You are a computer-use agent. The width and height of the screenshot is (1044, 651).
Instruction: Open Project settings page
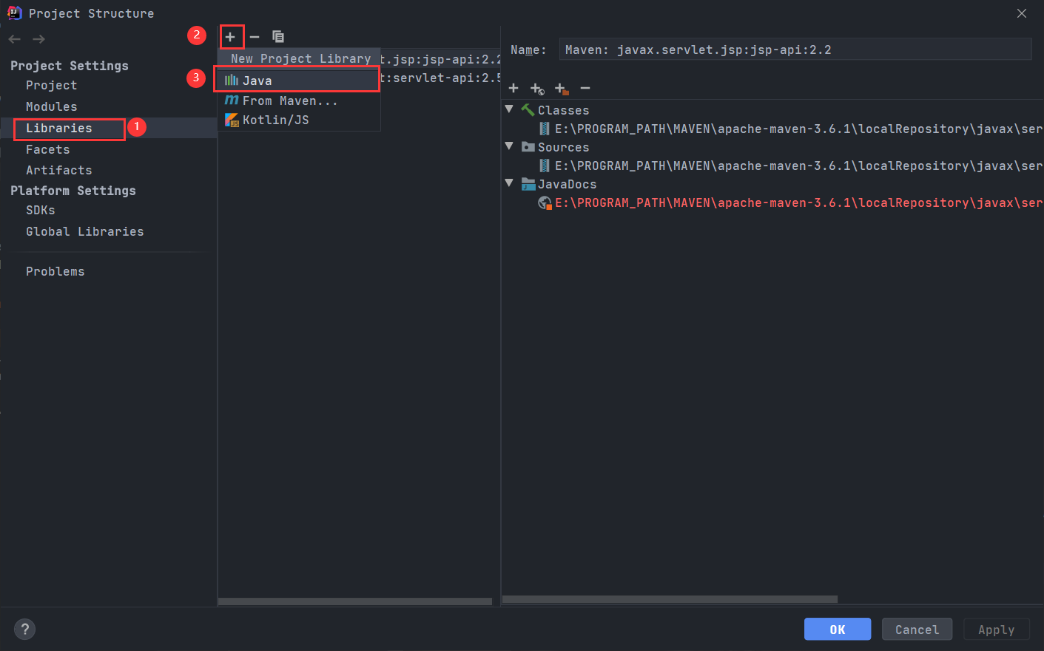tap(51, 86)
